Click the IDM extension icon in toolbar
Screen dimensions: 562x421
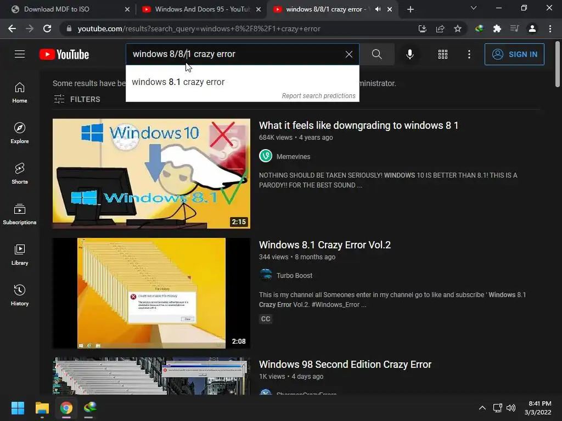click(479, 29)
